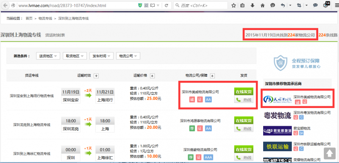Go to 首页 in breadcrumb
The image size is (339, 163).
(29, 19)
